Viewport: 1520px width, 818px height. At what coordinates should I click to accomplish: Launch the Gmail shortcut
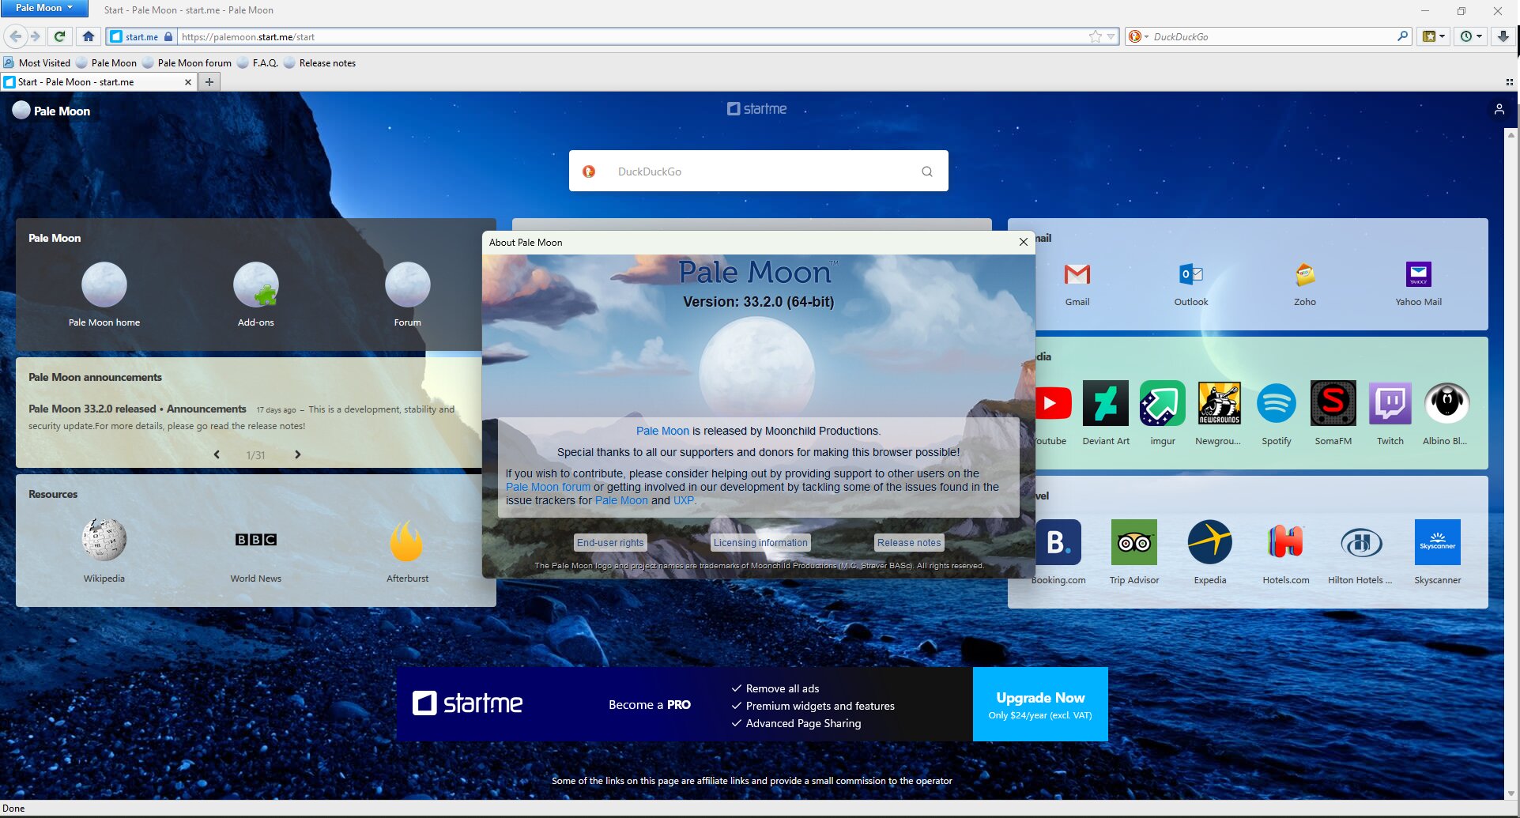tap(1077, 284)
